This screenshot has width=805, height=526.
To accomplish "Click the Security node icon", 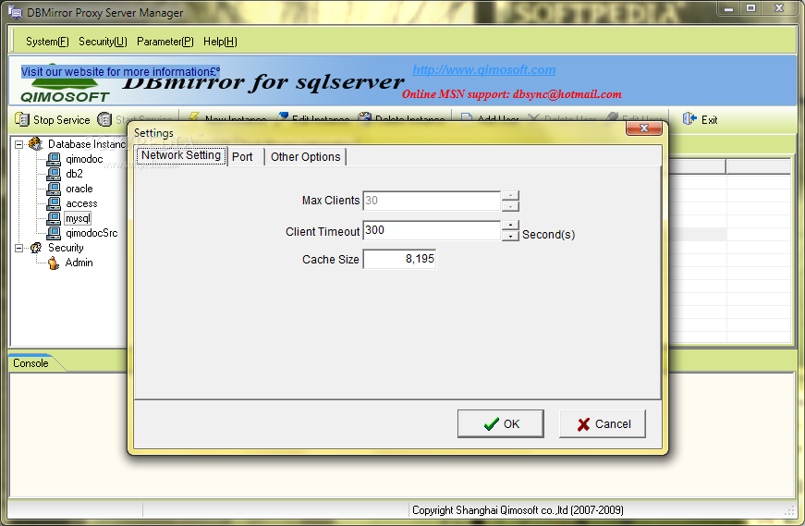I will click(x=36, y=248).
